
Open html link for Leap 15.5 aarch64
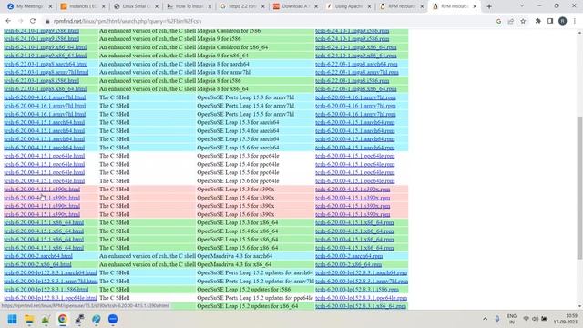[x=45, y=139]
